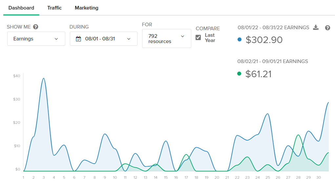Click the green dot beside $61.21
Viewport: 335px width, 183px height.
point(239,74)
